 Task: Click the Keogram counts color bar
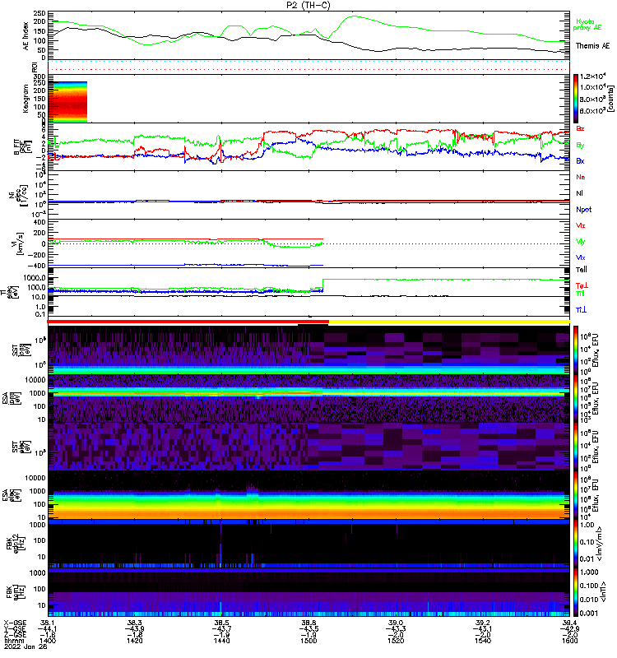point(577,97)
